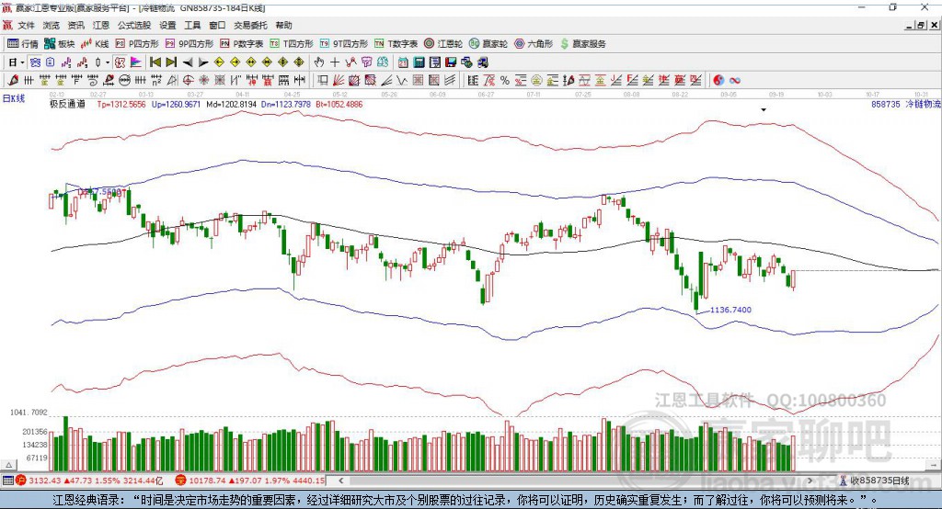Screen dimensions: 942x509
Task: Click the horizontal scrollbar right arrow
Action: click(x=810, y=481)
